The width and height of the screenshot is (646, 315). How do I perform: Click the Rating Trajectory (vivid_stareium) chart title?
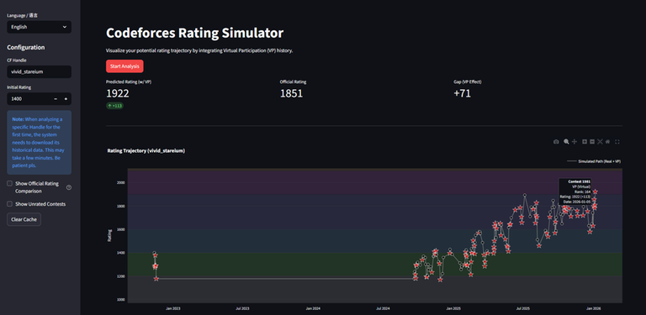coord(146,151)
